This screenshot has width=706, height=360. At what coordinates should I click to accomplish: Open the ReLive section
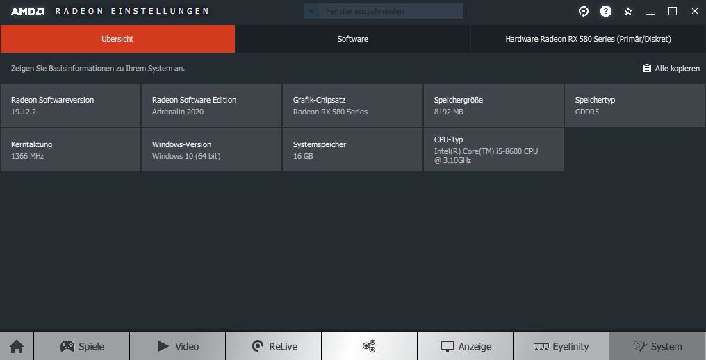click(x=274, y=346)
